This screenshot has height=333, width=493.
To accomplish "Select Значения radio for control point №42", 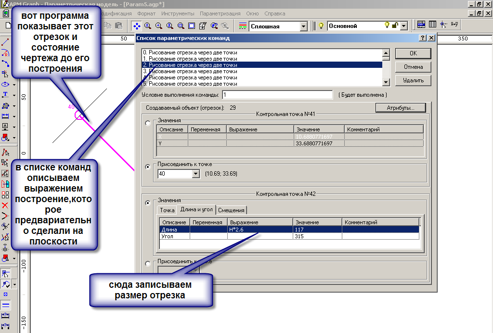I will pyautogui.click(x=148, y=203).
